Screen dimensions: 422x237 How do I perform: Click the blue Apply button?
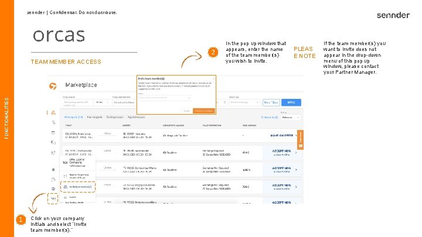291,102
